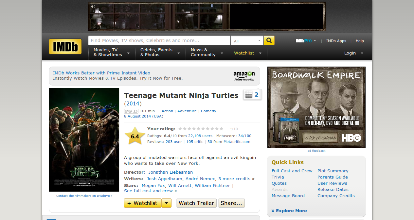Click the Amazon Prime Instant Video logo
The image size is (414, 220).
244,76
